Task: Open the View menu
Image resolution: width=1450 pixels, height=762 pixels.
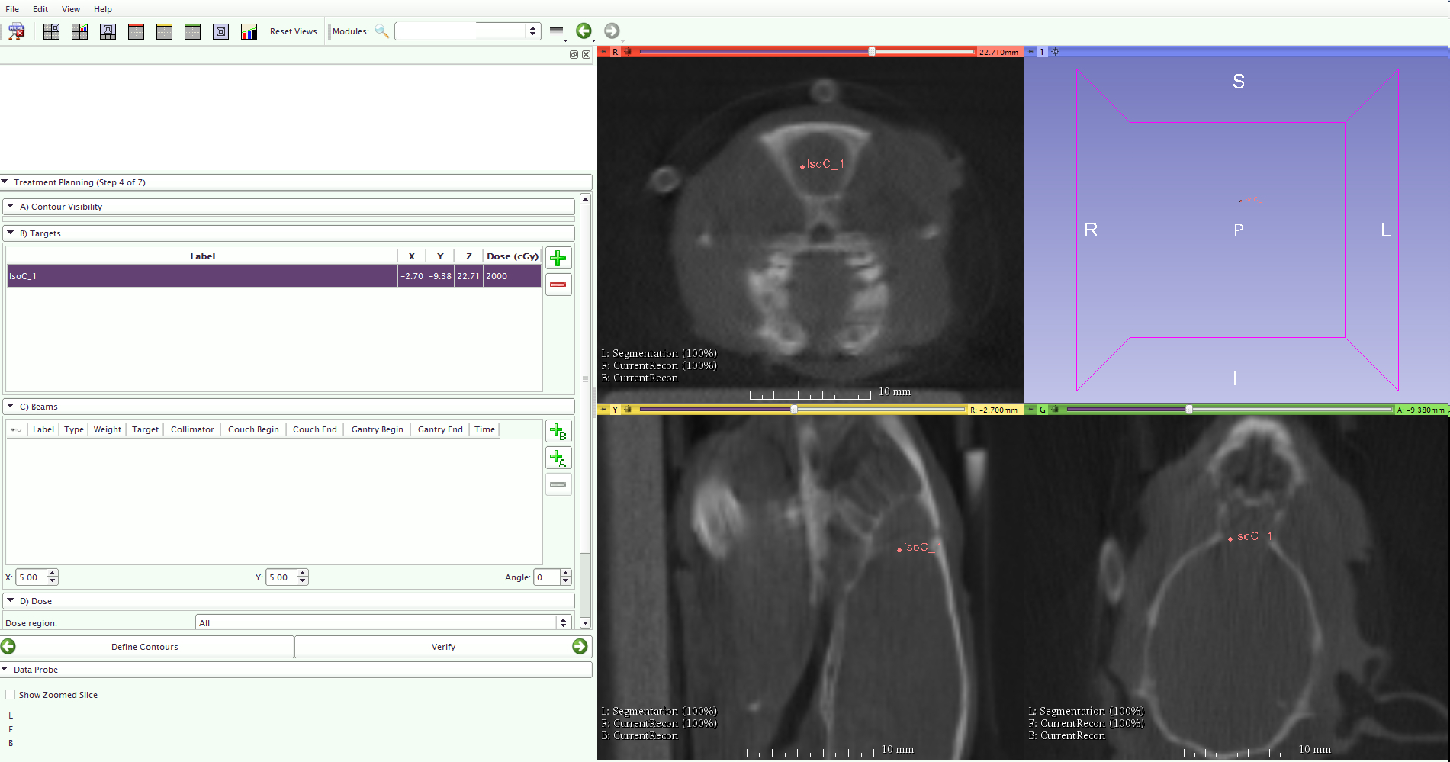Action: coord(71,9)
